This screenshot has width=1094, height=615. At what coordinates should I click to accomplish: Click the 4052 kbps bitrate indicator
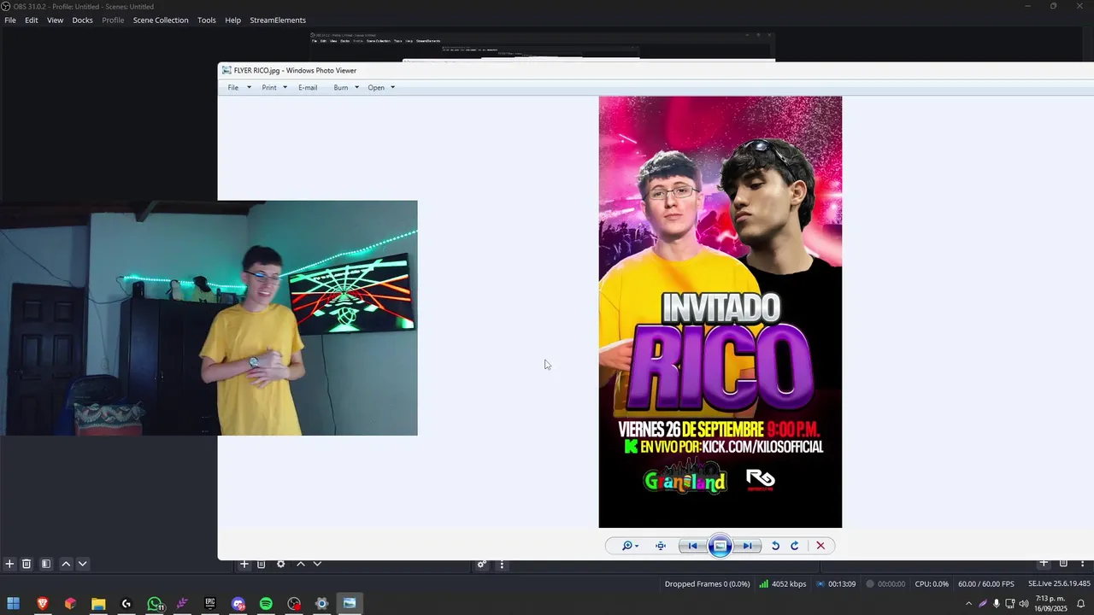click(782, 584)
